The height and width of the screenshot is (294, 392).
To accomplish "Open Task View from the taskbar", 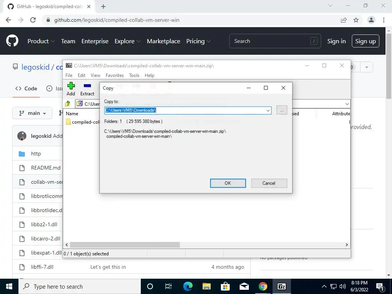I will tap(168, 286).
